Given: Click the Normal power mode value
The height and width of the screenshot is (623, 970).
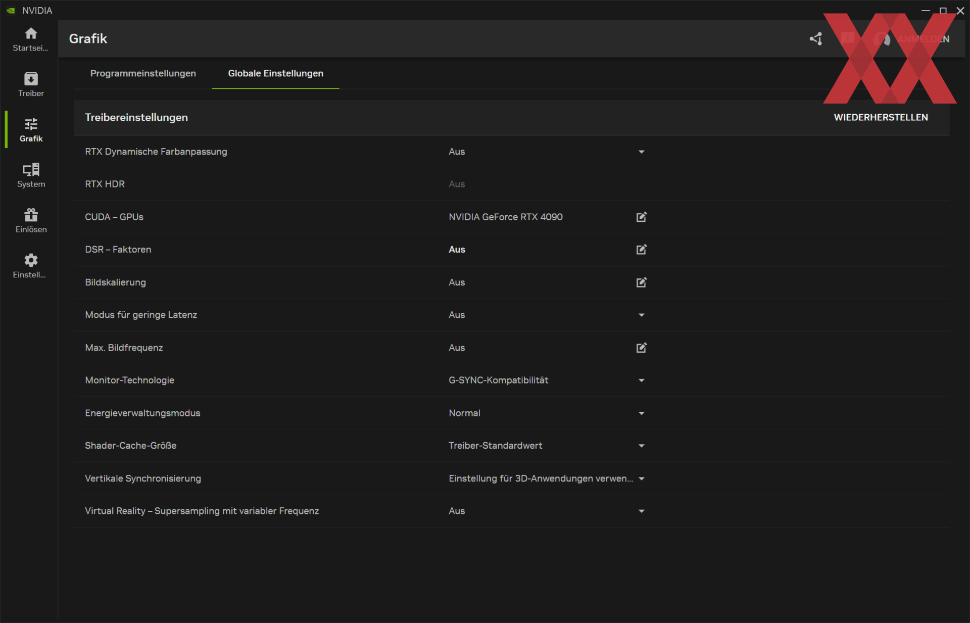Looking at the screenshot, I should coord(464,413).
